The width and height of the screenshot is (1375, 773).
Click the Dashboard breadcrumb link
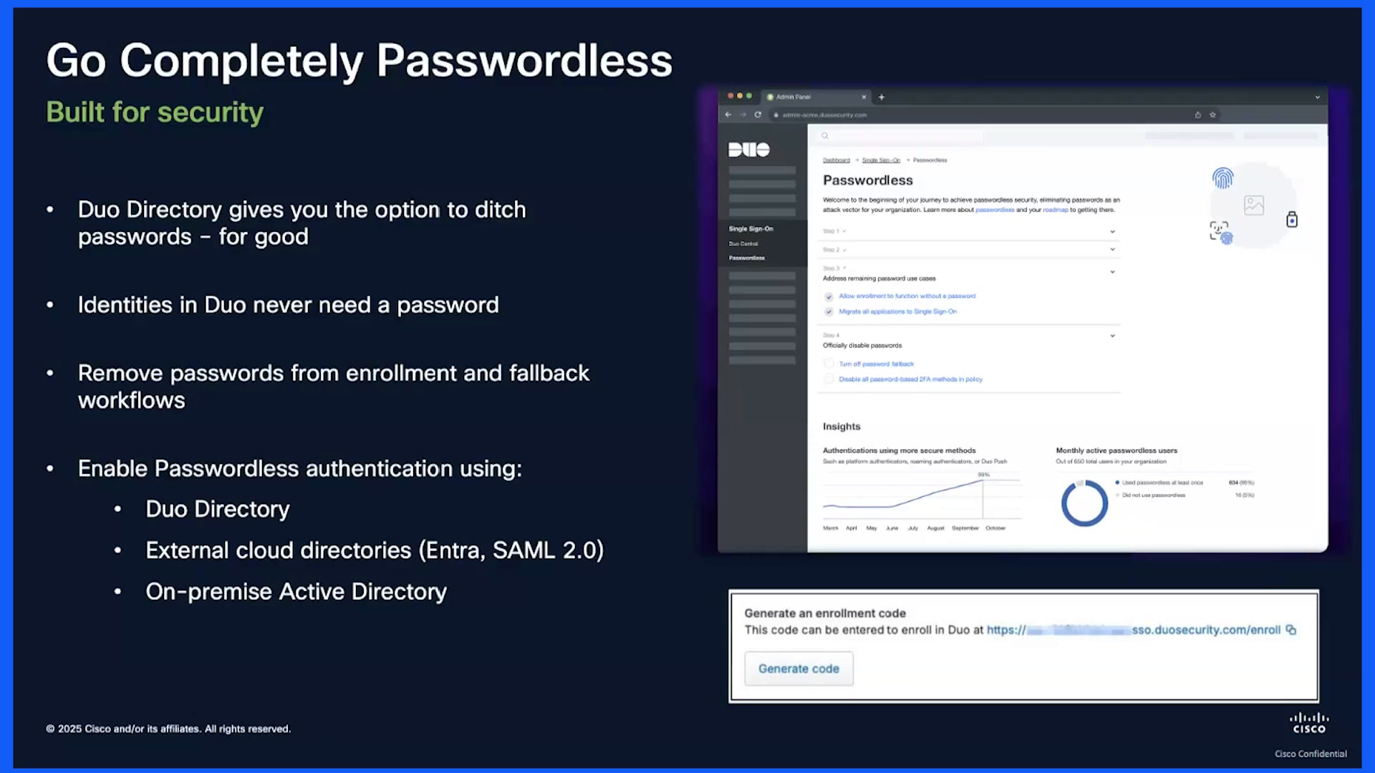click(x=836, y=160)
